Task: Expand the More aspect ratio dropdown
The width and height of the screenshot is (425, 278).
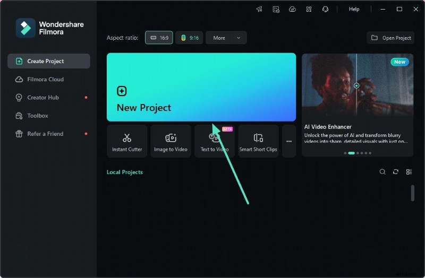Action: (226, 38)
